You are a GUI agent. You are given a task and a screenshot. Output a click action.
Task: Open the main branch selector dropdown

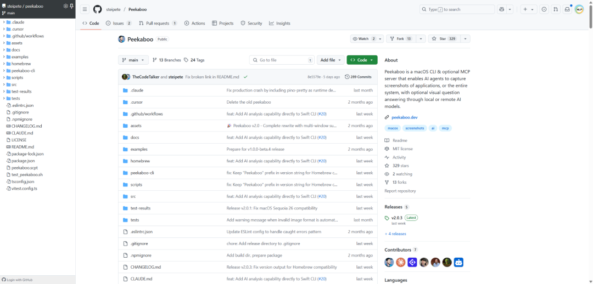[133, 60]
